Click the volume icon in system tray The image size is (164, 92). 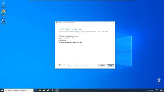click(x=150, y=90)
